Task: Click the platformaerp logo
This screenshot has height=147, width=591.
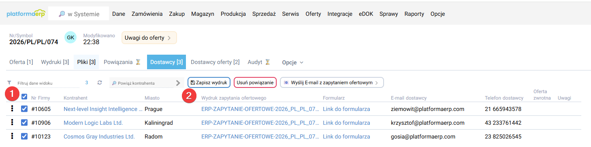Action: [x=26, y=14]
